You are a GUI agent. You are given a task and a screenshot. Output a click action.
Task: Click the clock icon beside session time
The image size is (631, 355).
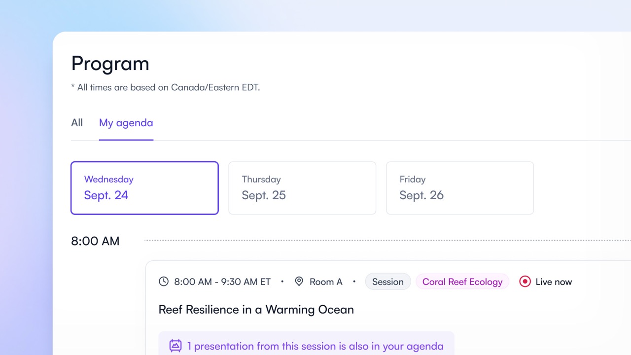[164, 282]
